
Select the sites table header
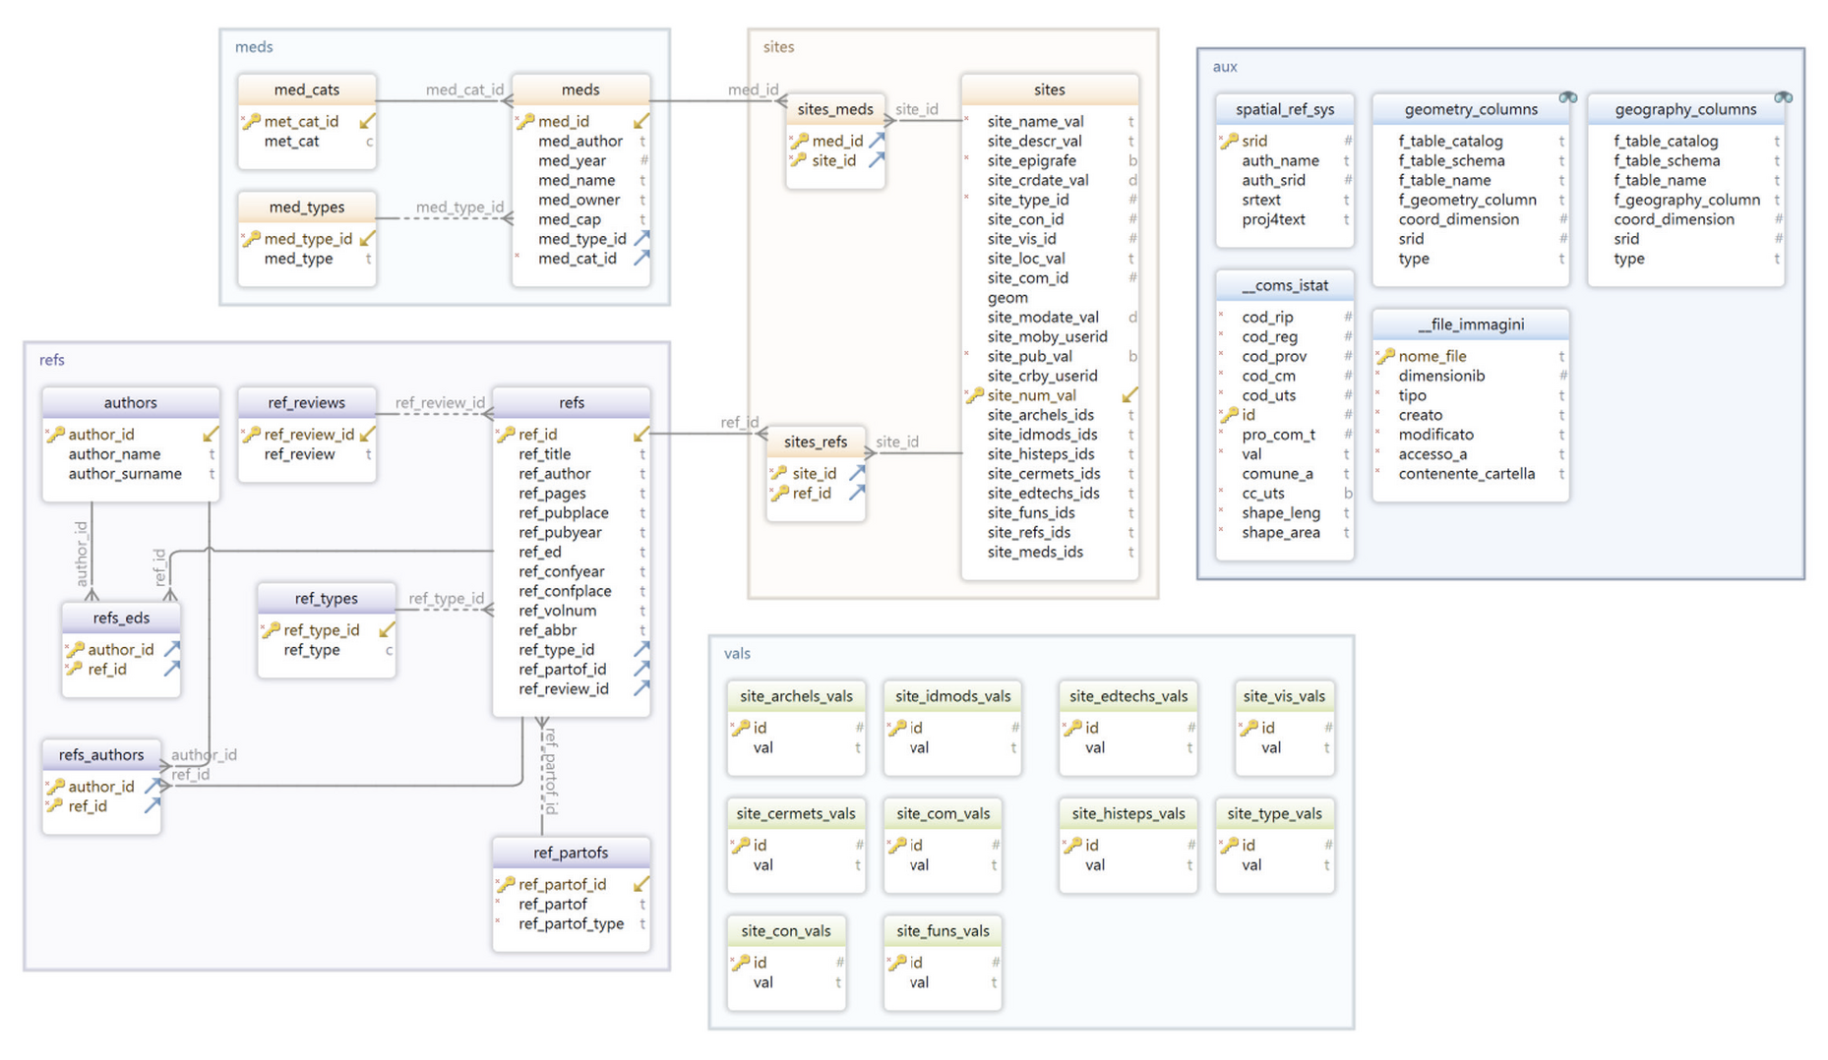click(1049, 89)
